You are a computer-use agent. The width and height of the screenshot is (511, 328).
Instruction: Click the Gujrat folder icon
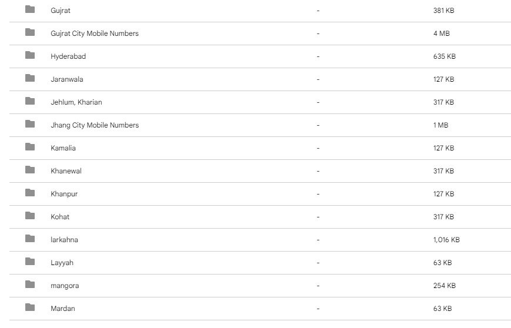30,9
